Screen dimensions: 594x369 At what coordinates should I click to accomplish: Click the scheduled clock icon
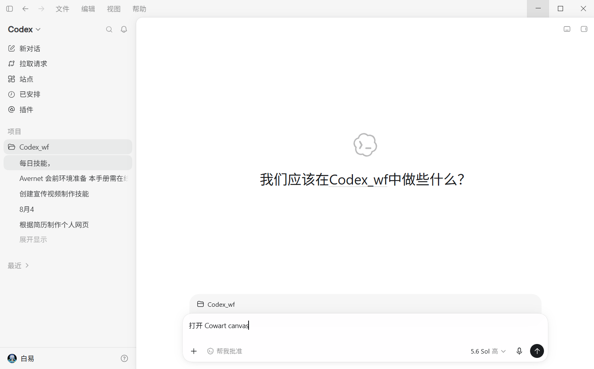pos(12,94)
